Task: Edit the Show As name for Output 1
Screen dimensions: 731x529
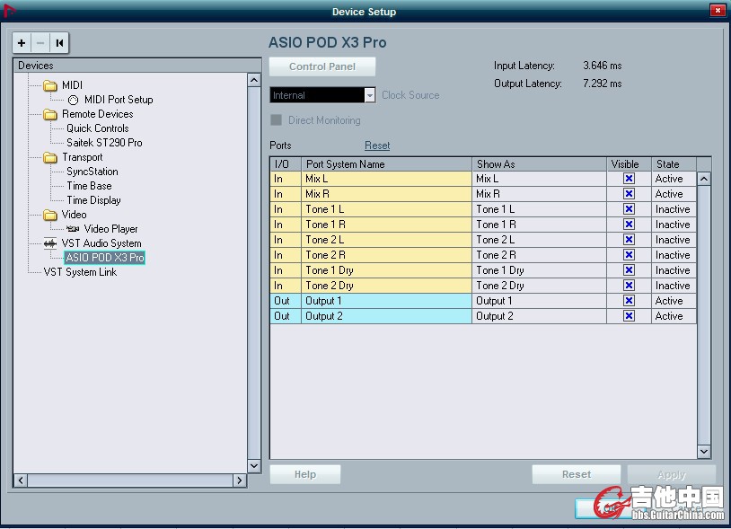Action: [x=539, y=301]
